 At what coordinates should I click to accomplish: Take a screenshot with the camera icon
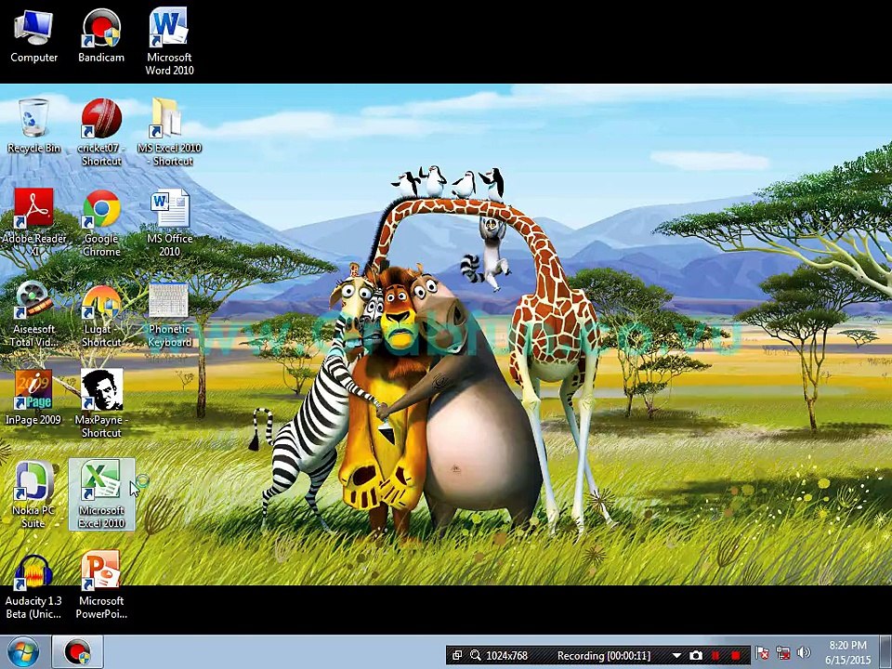[696, 655]
